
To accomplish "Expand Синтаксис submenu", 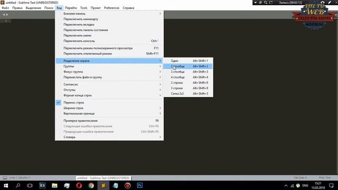I will [109, 84].
